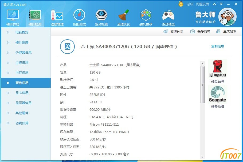Select 处理器信息 in the sidebar

(x=23, y=52)
